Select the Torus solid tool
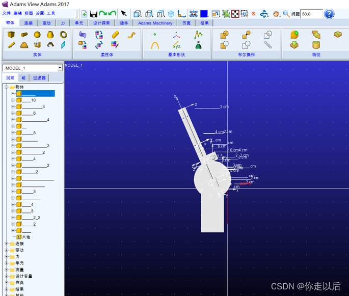 64,35
